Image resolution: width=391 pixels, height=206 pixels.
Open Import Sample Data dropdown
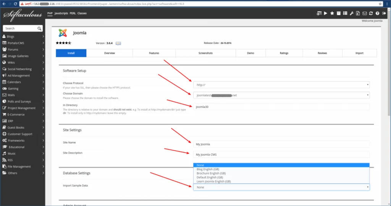(x=281, y=187)
